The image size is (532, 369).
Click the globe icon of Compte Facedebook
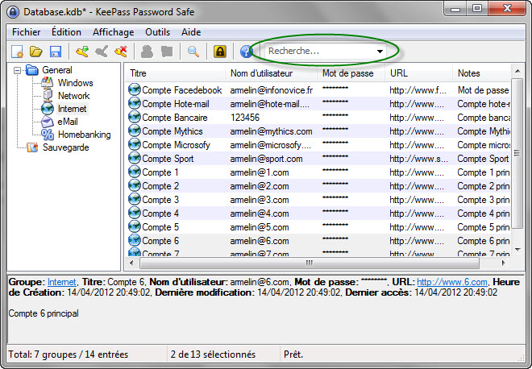(x=135, y=89)
